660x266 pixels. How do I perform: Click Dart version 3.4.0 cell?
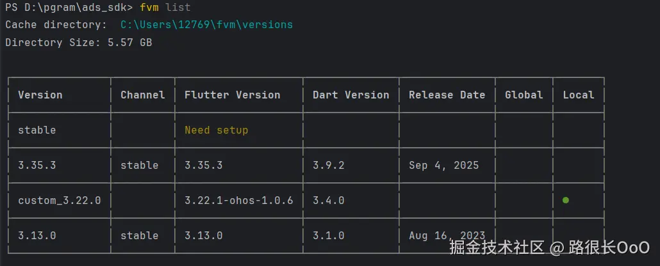328,201
